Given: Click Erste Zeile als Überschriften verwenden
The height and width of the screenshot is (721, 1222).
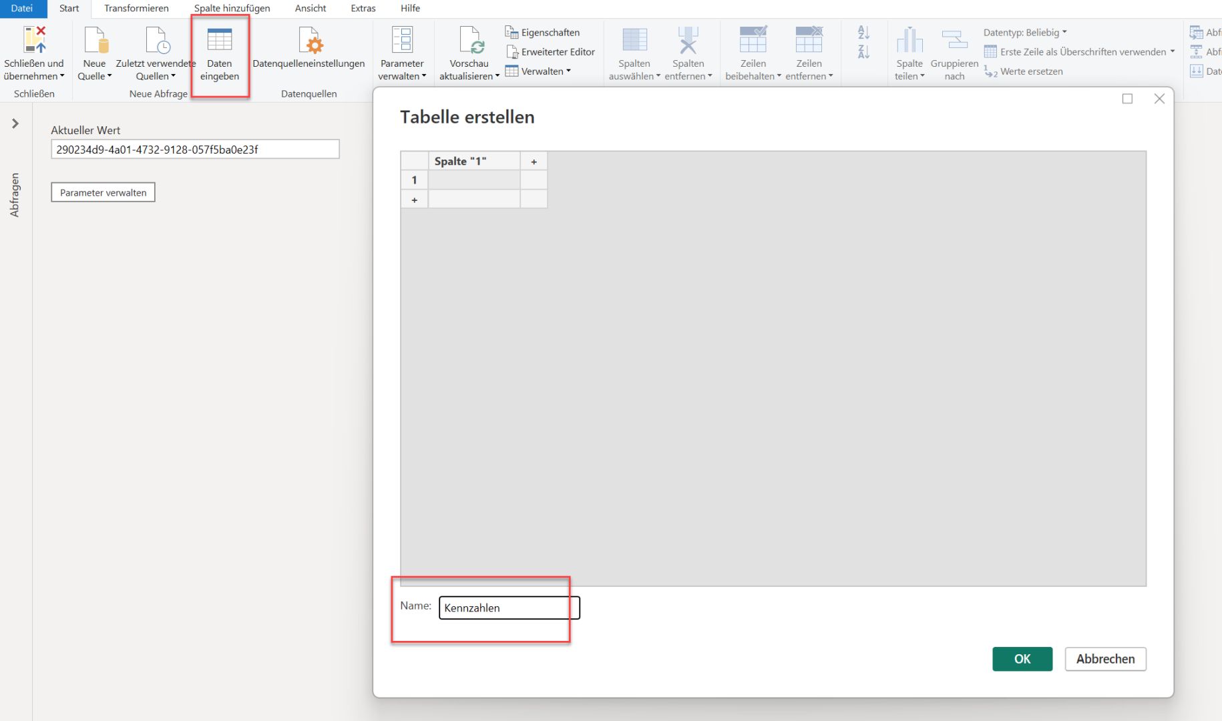Looking at the screenshot, I should tap(1079, 51).
